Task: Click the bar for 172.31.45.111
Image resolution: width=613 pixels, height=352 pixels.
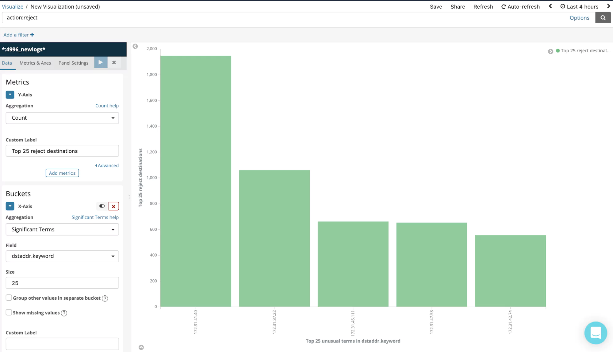Action: (353, 264)
